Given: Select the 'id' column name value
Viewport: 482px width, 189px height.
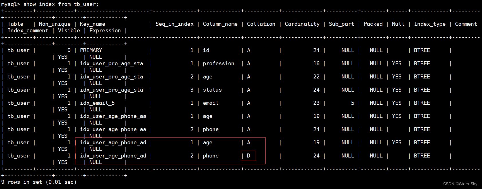Looking at the screenshot, I should (206, 50).
